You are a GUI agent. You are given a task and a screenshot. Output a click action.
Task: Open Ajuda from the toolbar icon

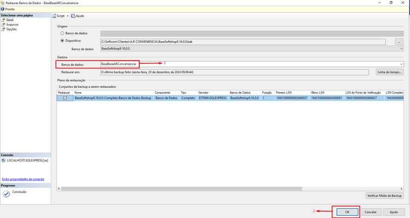tap(73, 16)
